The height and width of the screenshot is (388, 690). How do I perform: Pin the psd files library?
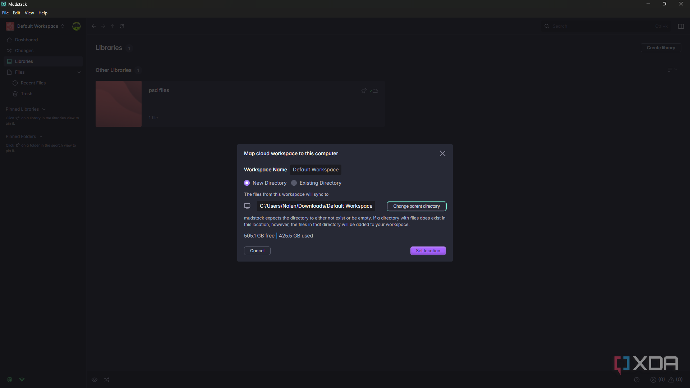[364, 91]
